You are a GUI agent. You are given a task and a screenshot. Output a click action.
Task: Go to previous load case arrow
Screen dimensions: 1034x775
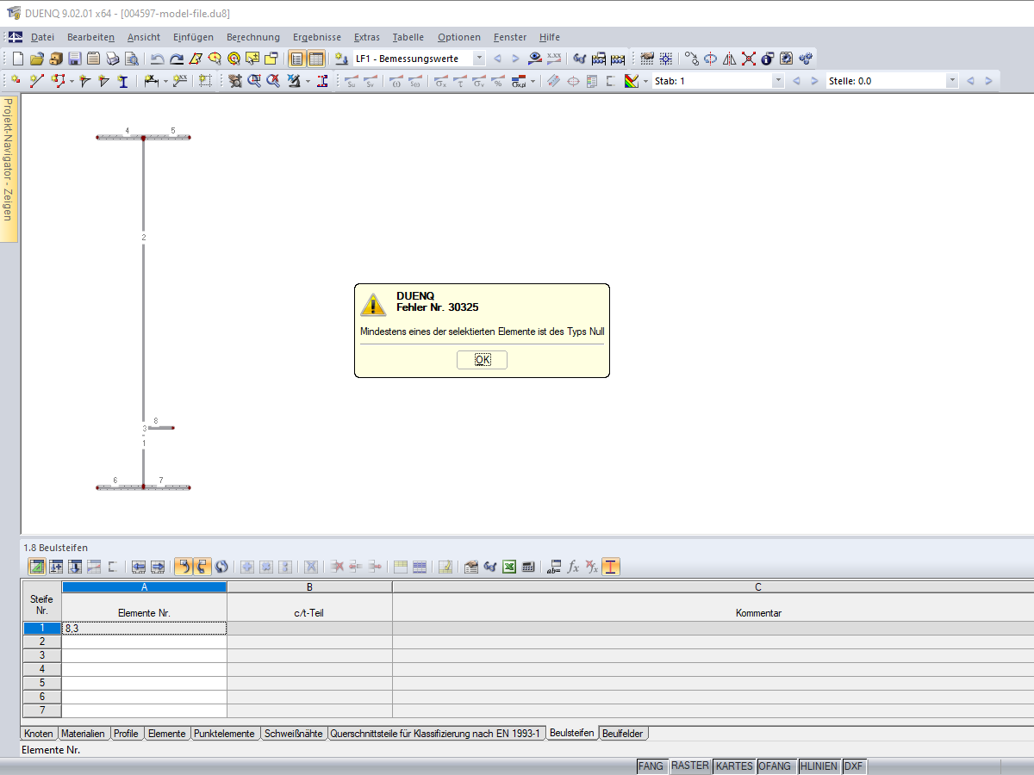[497, 59]
